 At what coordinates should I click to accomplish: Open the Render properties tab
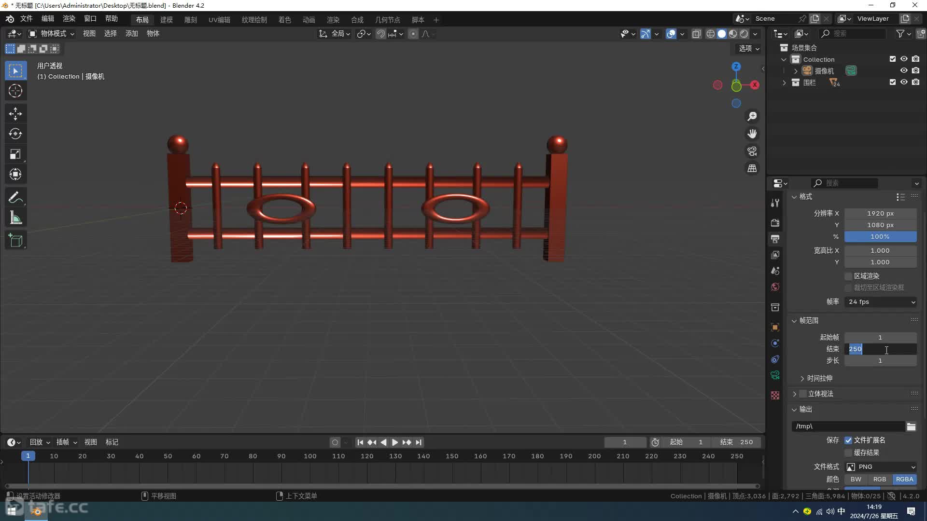coord(775,223)
